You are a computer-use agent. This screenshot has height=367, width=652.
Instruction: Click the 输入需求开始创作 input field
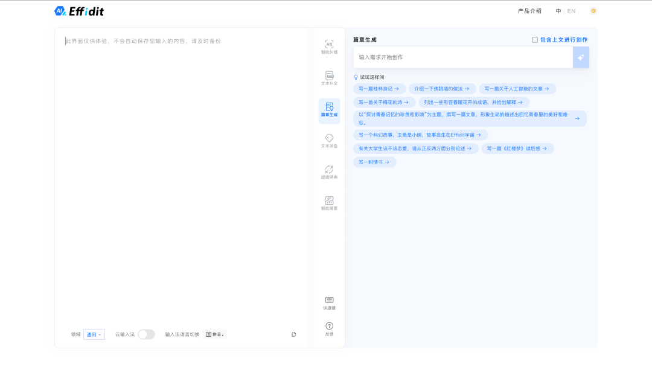pyautogui.click(x=462, y=57)
